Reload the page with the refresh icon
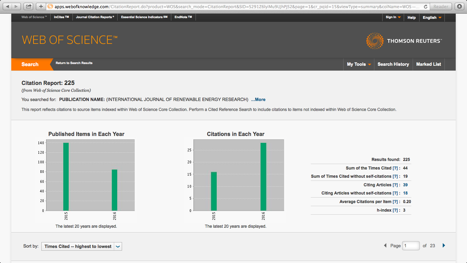 click(x=425, y=7)
